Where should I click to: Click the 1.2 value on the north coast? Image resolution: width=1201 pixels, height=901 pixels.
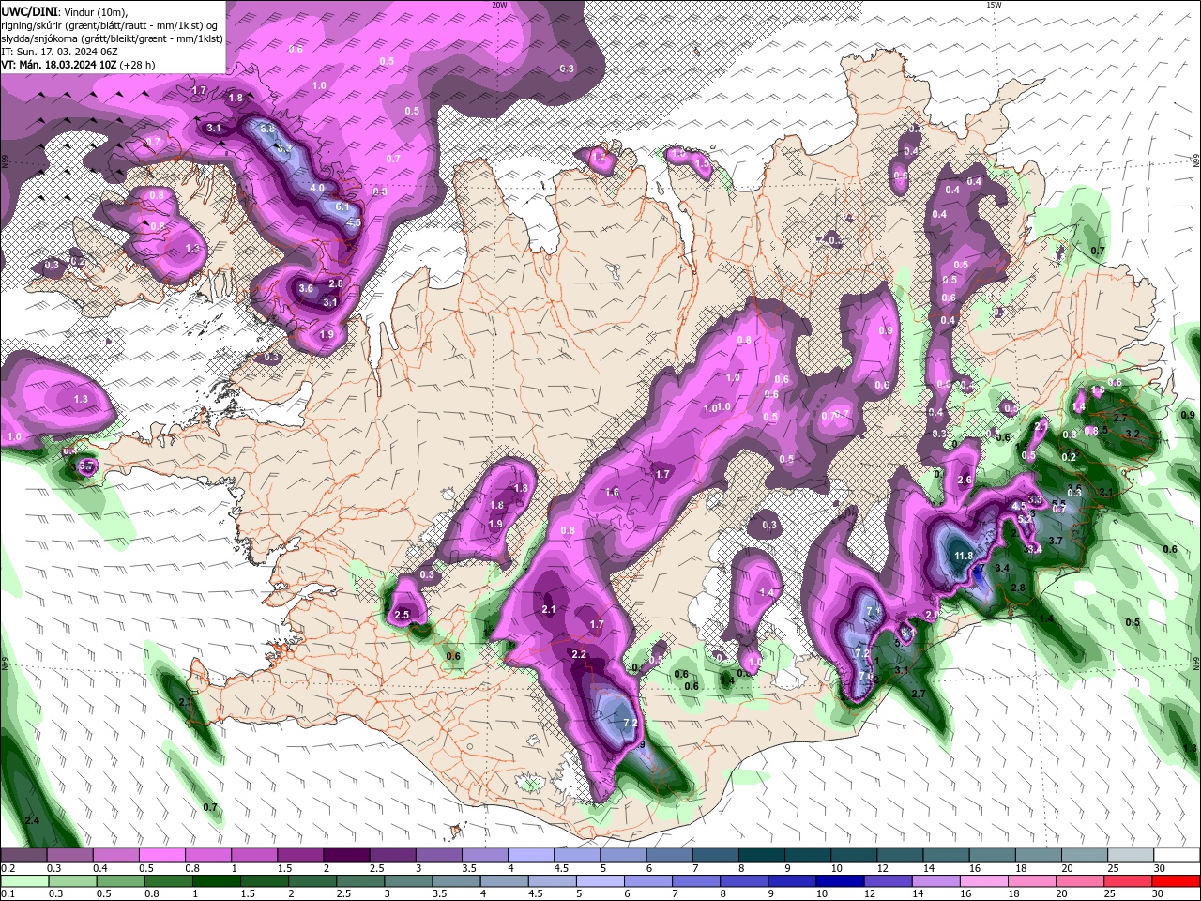(x=600, y=158)
